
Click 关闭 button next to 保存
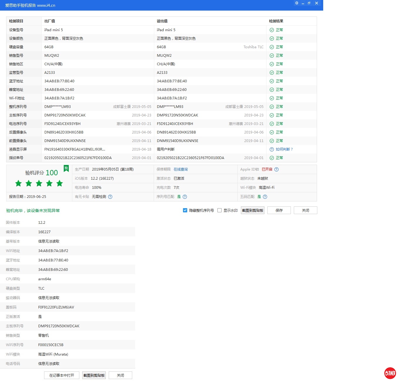pyautogui.click(x=305, y=210)
